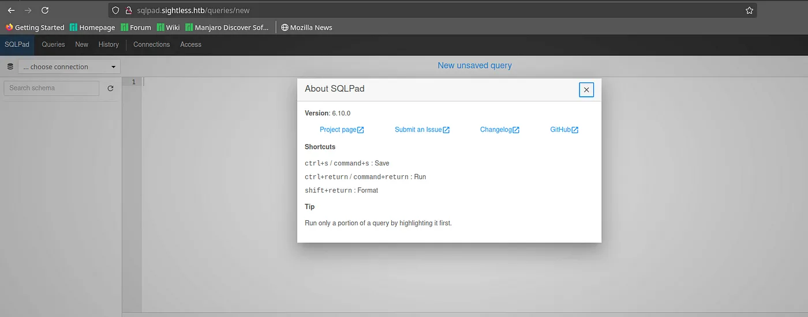Click the external-link icon beside Project page
This screenshot has width=808, height=317.
tap(361, 130)
